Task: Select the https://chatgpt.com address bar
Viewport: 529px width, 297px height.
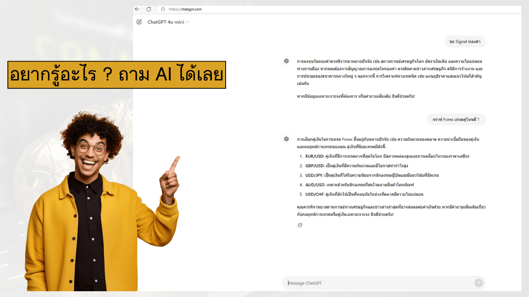Action: tap(185, 9)
